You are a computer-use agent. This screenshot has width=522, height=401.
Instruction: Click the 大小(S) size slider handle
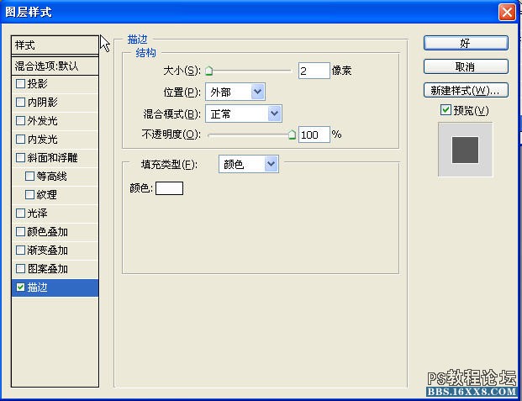(x=208, y=71)
